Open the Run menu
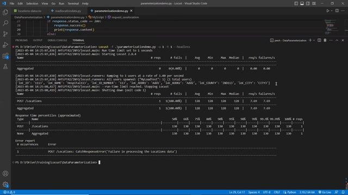The height and width of the screenshot is (195, 348). 61,4
